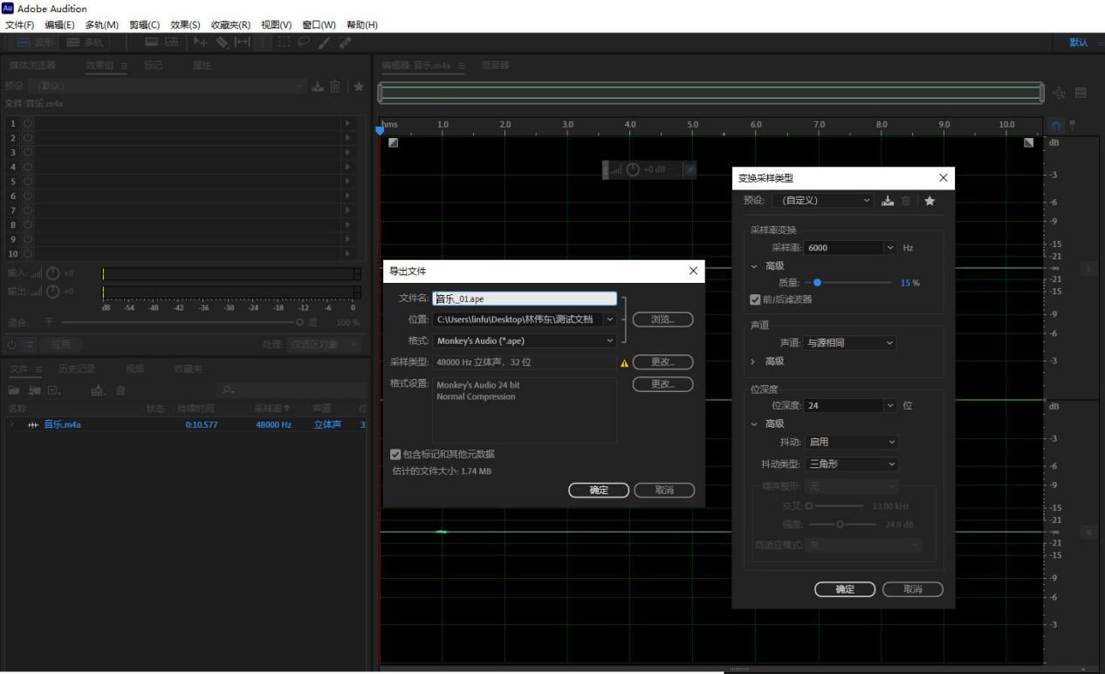
Task: Open 抖动类型 三角形 dropdown
Action: pos(852,464)
